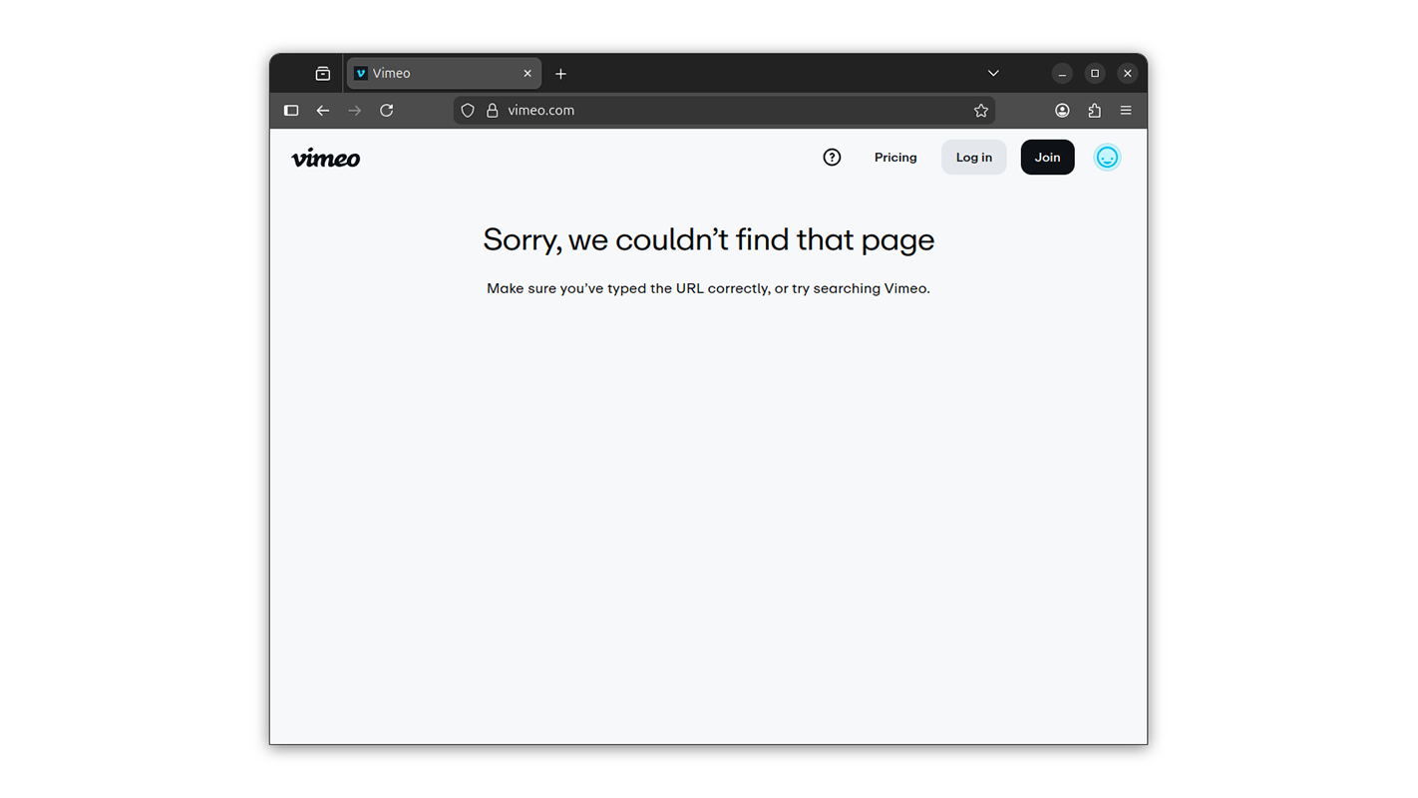Image resolution: width=1418 pixels, height=798 pixels.
Task: Open a new tab with the plus icon
Action: coord(560,73)
